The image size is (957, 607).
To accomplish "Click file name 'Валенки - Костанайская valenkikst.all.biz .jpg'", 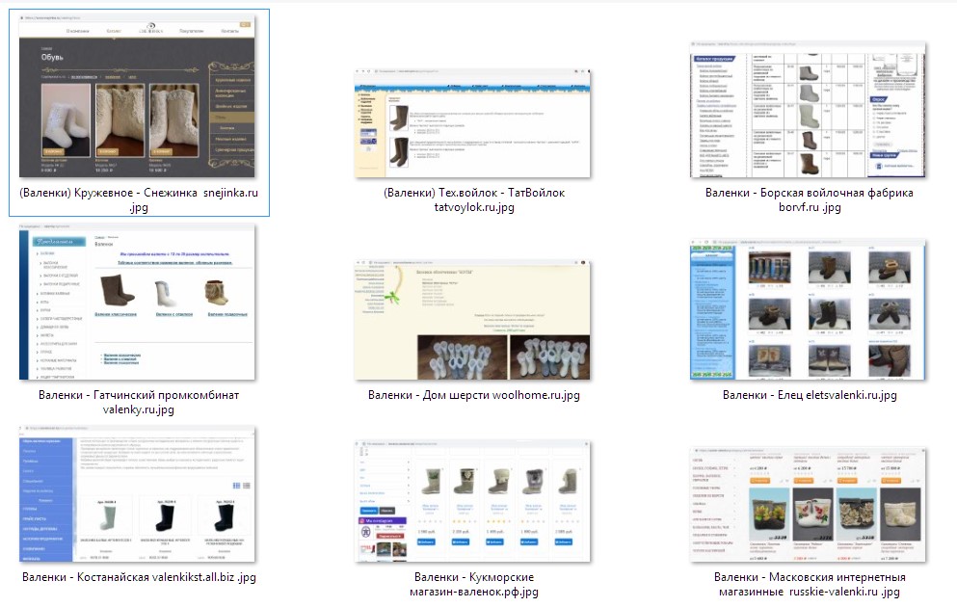I will 139,577.
